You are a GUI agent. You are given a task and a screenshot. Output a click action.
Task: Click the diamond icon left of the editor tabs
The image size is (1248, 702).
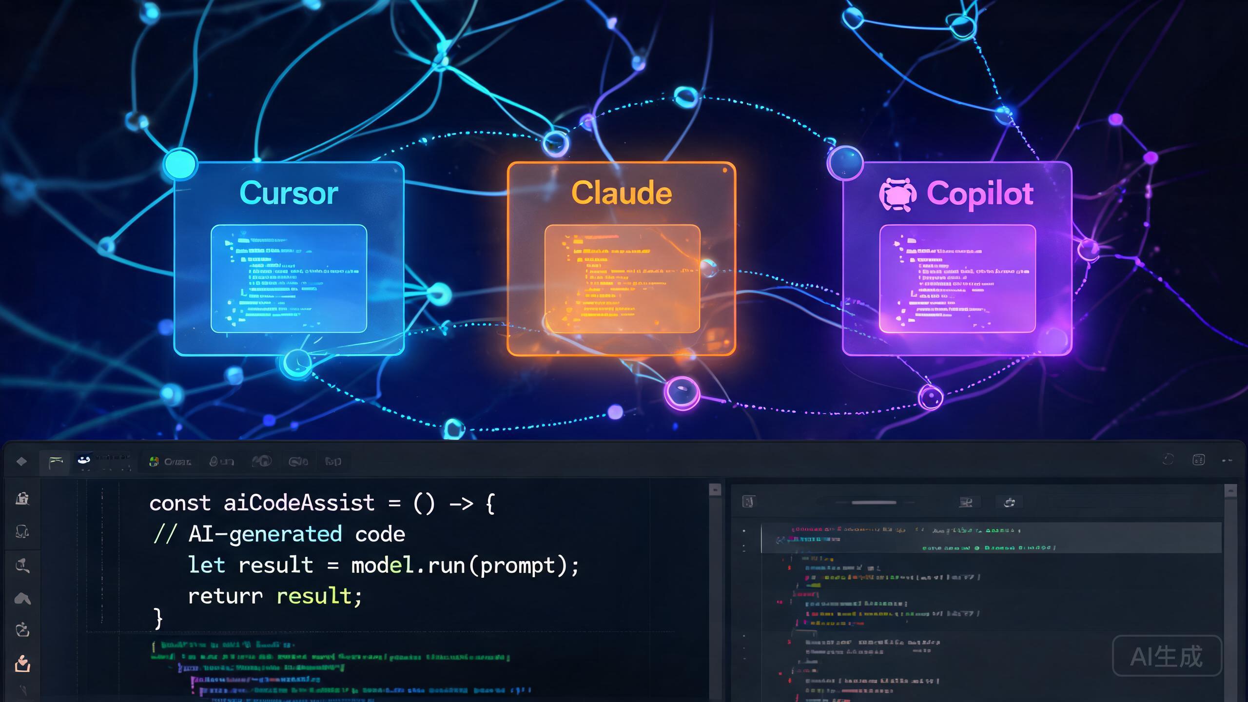(21, 461)
